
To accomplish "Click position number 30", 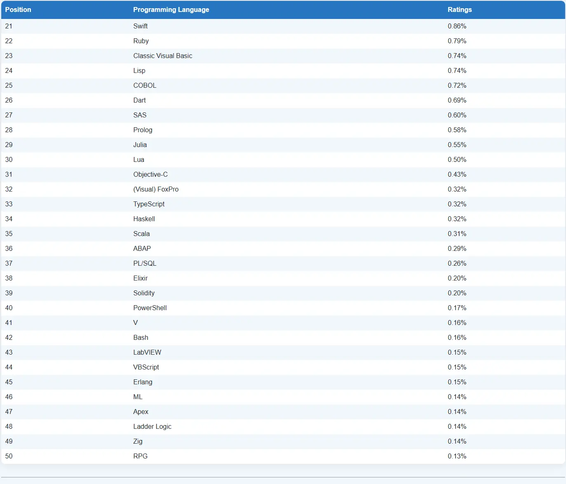I will 9,159.
